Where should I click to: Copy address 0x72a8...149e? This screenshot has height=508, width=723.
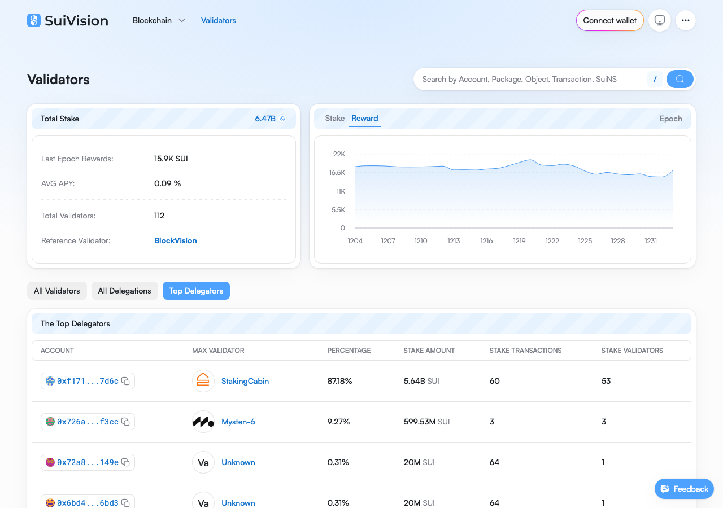coord(126,462)
